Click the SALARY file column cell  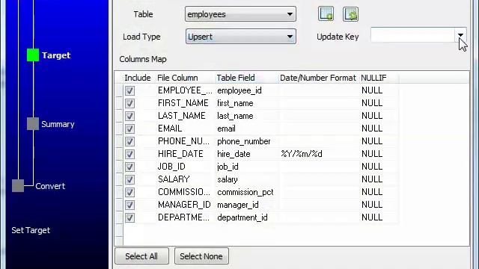(185, 179)
